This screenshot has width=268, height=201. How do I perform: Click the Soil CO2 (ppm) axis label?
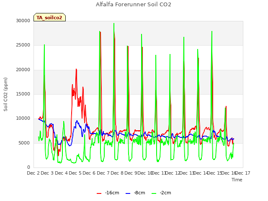click(x=5, y=94)
